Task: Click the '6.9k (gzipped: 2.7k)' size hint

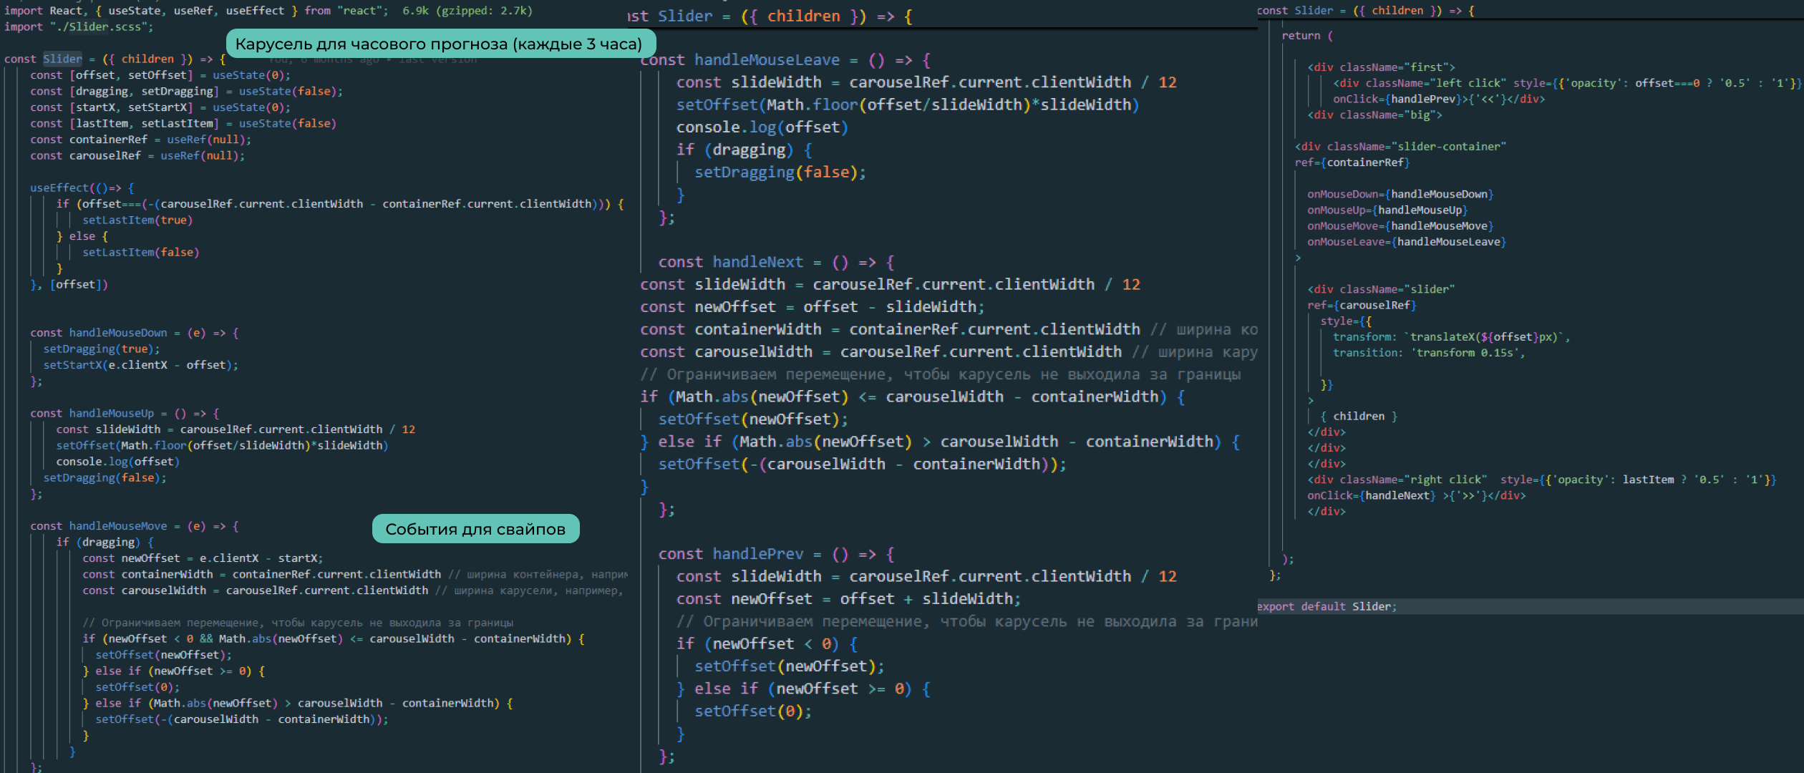Action: click(467, 11)
